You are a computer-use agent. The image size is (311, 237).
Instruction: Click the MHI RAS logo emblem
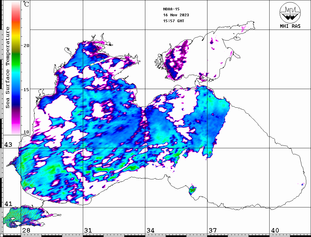tap(290, 13)
